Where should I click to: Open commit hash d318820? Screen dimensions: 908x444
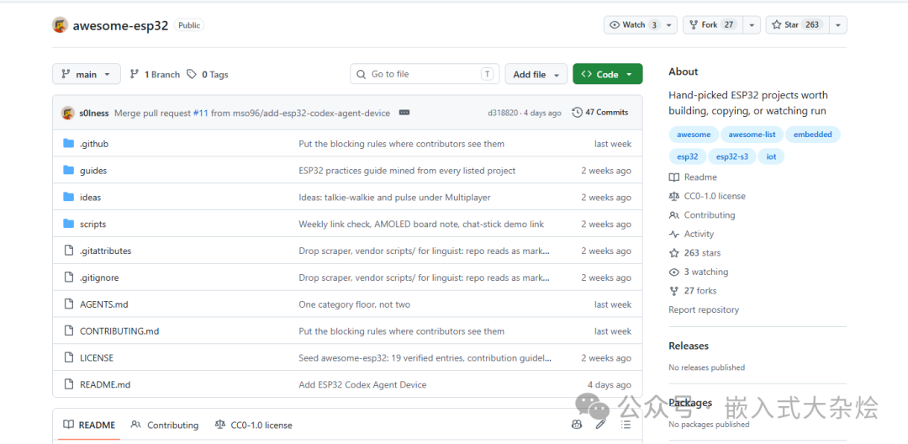pos(503,113)
